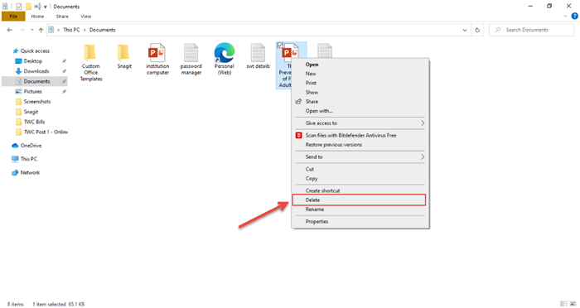Click Documents in the address breadcrumb
This screenshot has height=308, width=580.
point(103,30)
